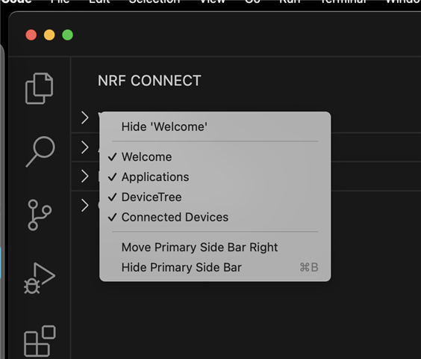Viewport: 421px width, 359px height.
Task: Open the Run and Debug icon
Action: click(40, 278)
